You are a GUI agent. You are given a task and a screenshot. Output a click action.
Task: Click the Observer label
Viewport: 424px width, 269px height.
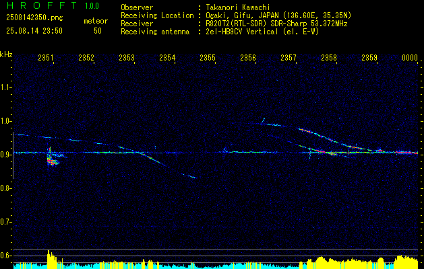pos(137,7)
